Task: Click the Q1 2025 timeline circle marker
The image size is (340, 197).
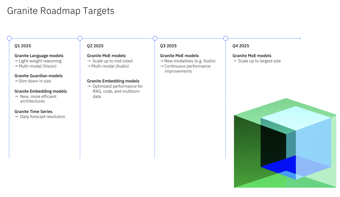Action: pyautogui.click(x=9, y=39)
